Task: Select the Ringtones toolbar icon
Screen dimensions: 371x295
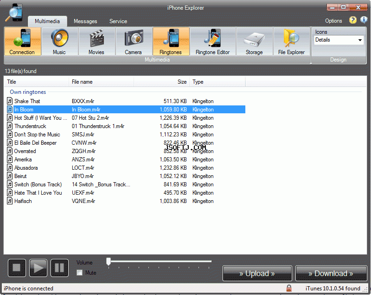Action: (171, 42)
